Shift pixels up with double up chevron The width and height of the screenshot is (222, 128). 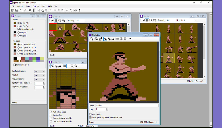(51, 10)
